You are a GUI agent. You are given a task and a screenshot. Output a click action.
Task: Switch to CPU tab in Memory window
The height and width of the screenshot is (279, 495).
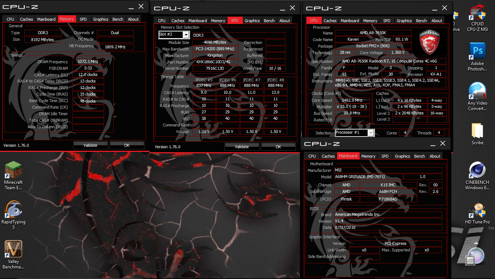point(11,19)
